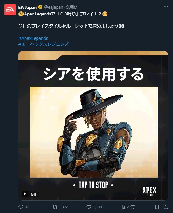Image resolution: width=173 pixels, height=213 pixels.
Task: Tap the TAP TO STOP text
Action: pyautogui.click(x=93, y=185)
